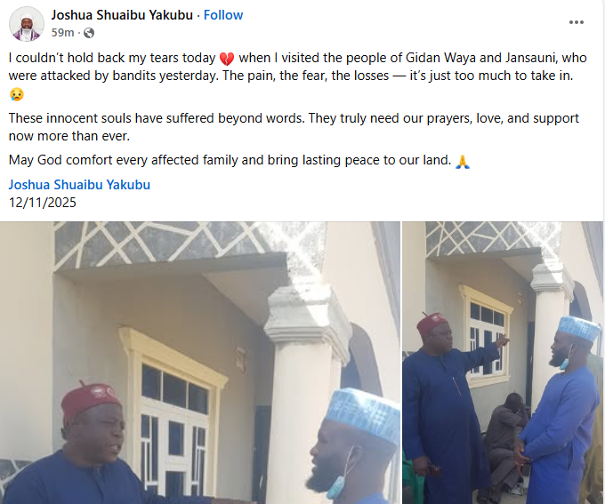Open the three-dot post options menu
This screenshot has height=504, width=605.
pyautogui.click(x=576, y=22)
